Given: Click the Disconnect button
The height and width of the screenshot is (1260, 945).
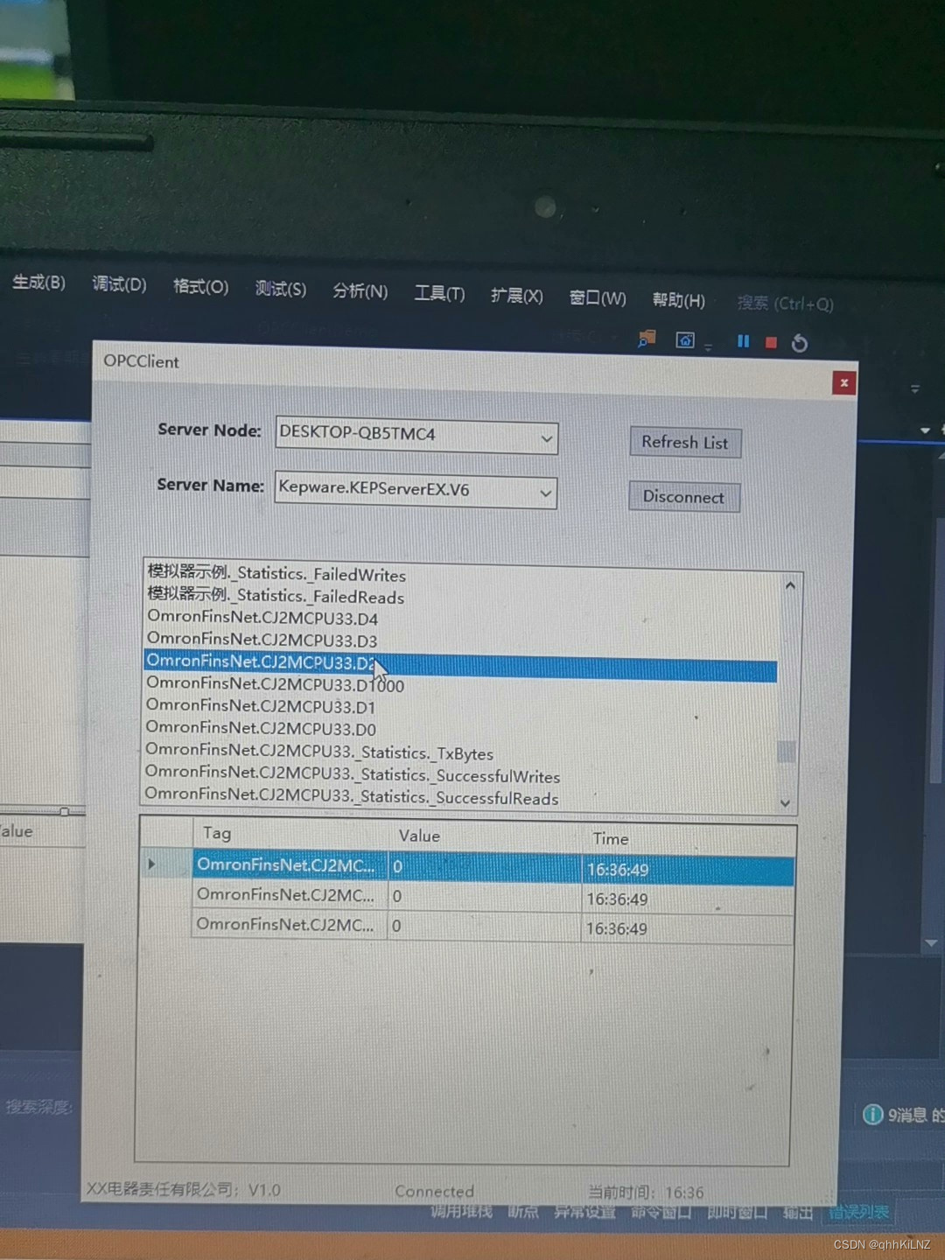Looking at the screenshot, I should click(x=684, y=497).
